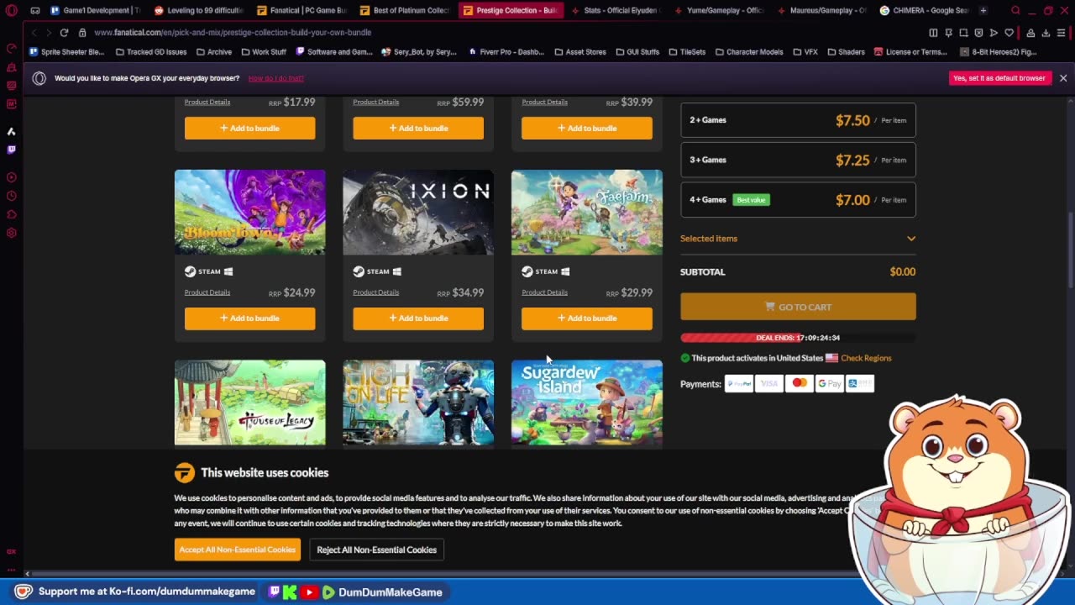
Task: Go back using the browser back arrow
Action: click(34, 32)
